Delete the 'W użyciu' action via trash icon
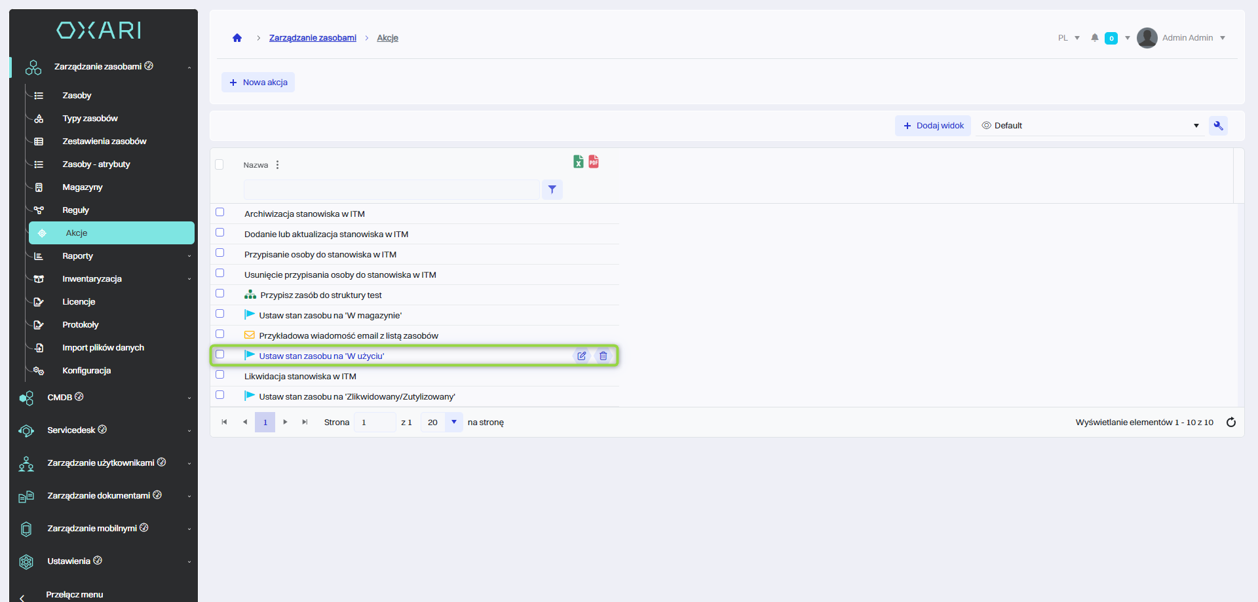Image resolution: width=1258 pixels, height=602 pixels. (603, 356)
